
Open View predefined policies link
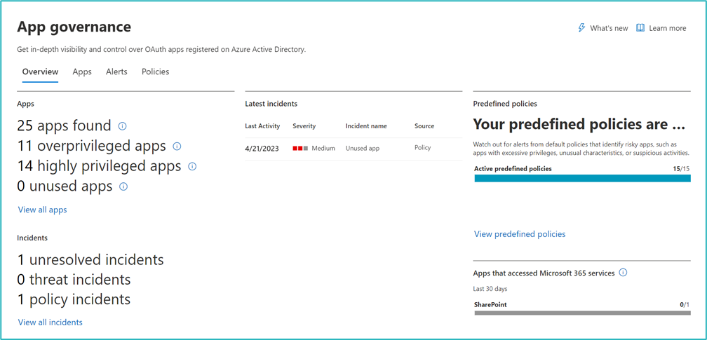520,234
